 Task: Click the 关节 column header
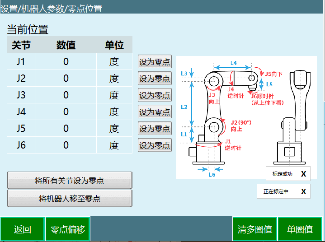click(21, 45)
